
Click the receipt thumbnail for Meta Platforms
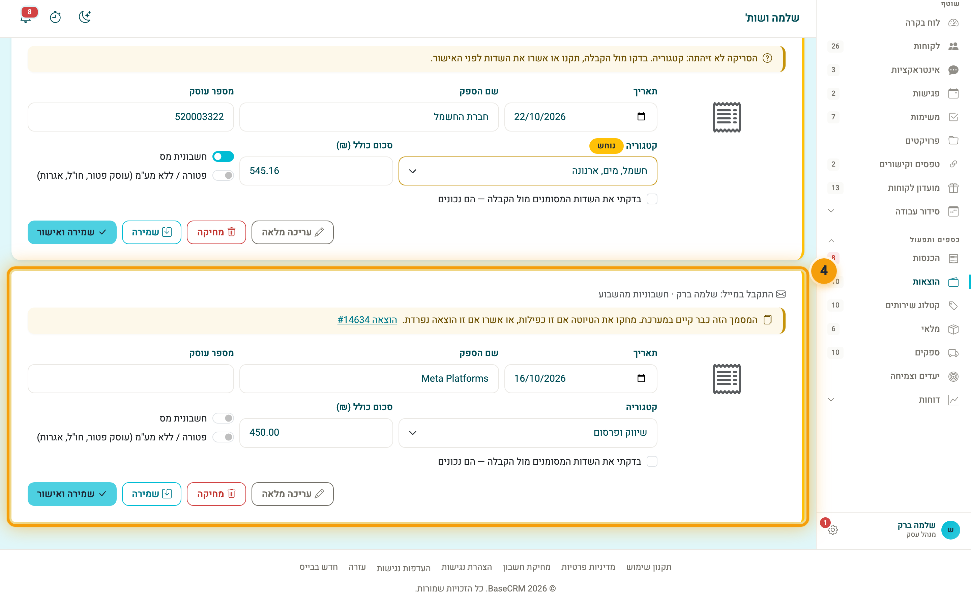(x=727, y=379)
